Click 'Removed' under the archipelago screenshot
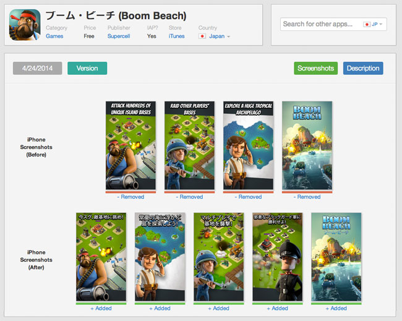The image size is (402, 321). click(248, 197)
